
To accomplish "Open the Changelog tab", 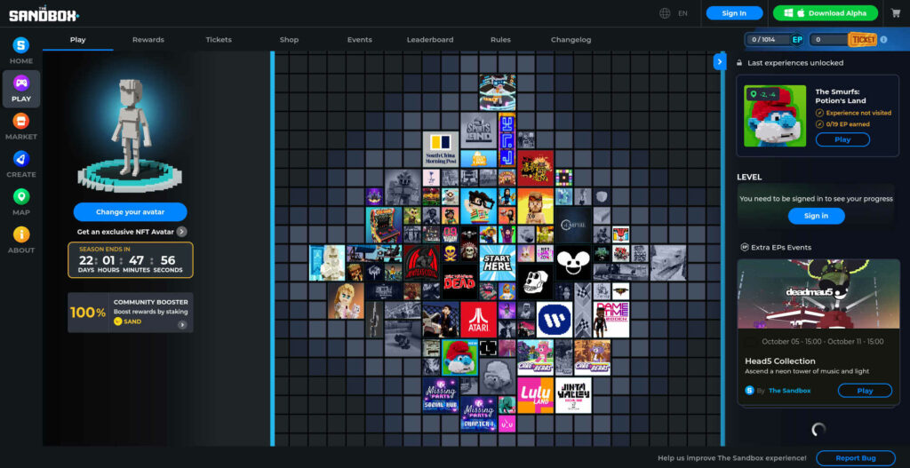I will click(x=571, y=39).
